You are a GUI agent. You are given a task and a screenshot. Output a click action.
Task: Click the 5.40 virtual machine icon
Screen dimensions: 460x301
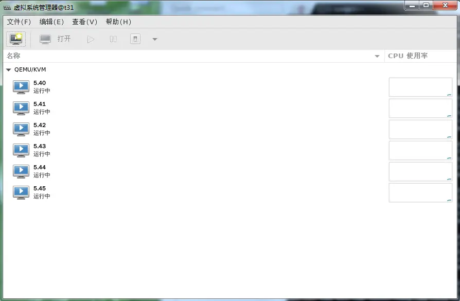point(21,87)
